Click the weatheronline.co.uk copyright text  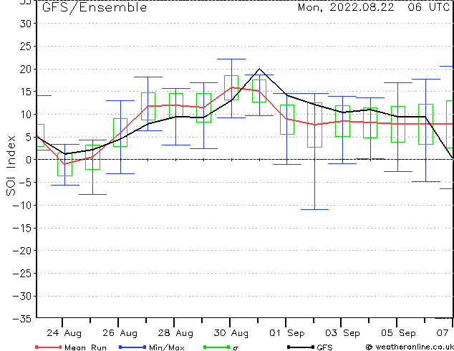point(410,347)
